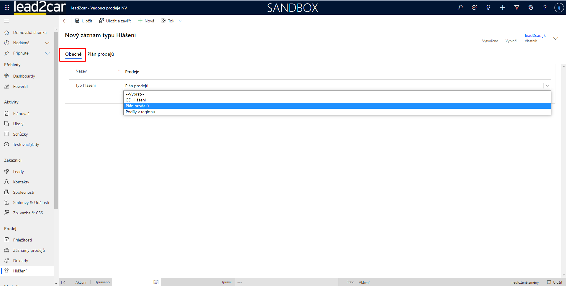Screen dimensions: 566x286
Task: Expand the record header chevron
Action: pyautogui.click(x=555, y=39)
